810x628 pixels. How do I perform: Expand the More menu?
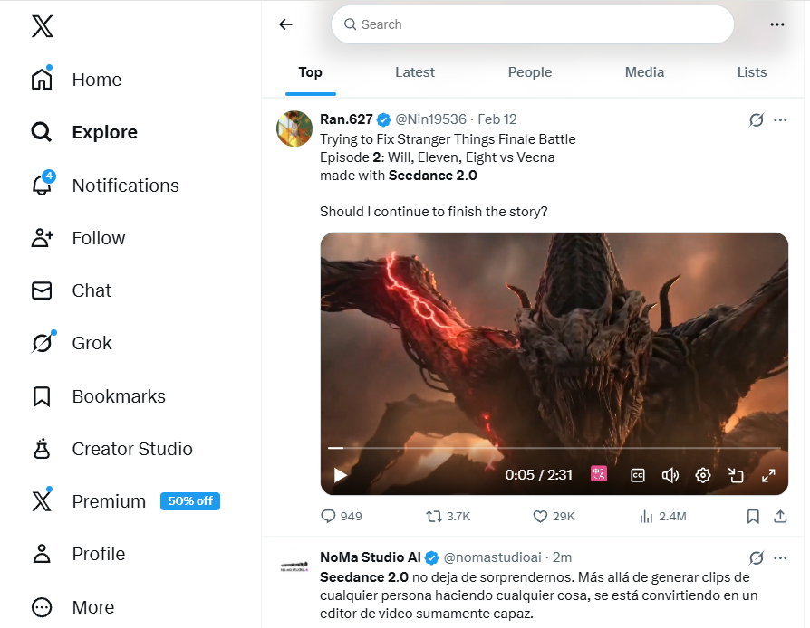(72, 607)
